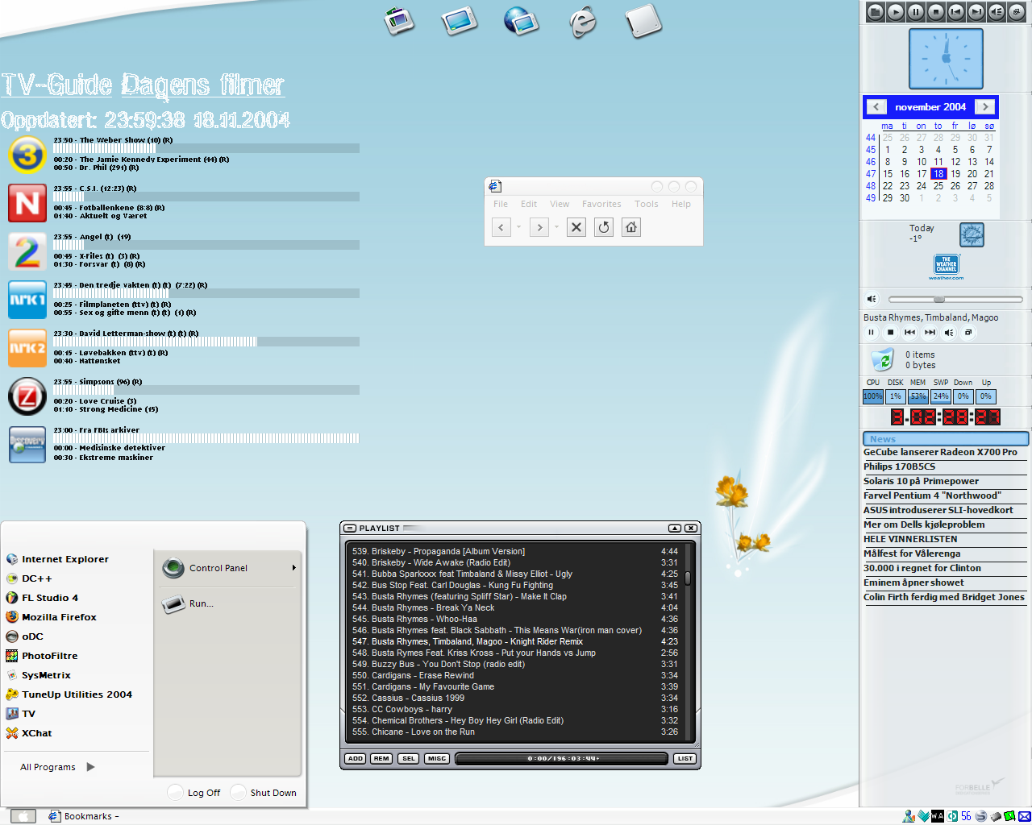Click browser Home button
The image size is (1032, 825).
[631, 227]
